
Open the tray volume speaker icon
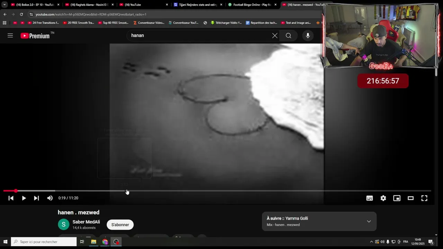coord(382,242)
